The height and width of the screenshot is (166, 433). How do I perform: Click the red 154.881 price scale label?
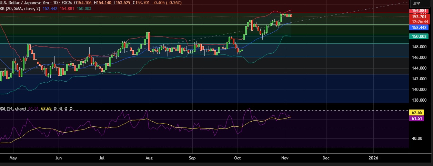pos(418,11)
